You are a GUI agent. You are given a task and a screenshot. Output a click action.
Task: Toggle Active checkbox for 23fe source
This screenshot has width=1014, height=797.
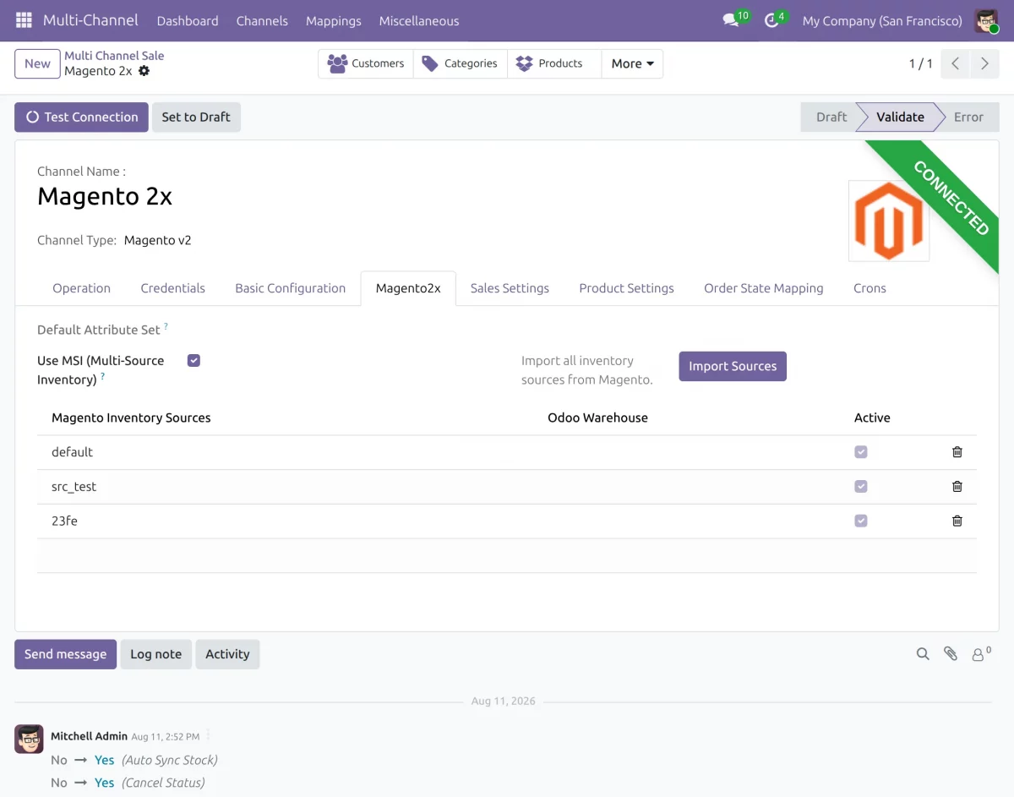pos(860,521)
